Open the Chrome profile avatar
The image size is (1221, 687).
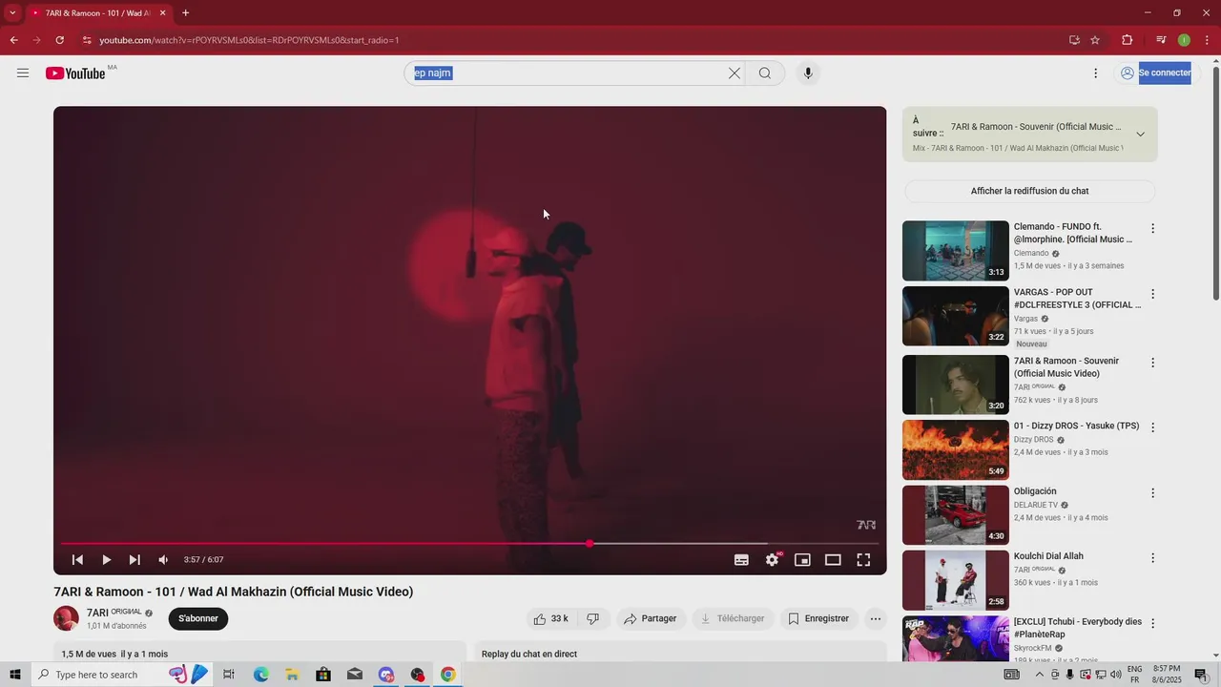(1184, 40)
